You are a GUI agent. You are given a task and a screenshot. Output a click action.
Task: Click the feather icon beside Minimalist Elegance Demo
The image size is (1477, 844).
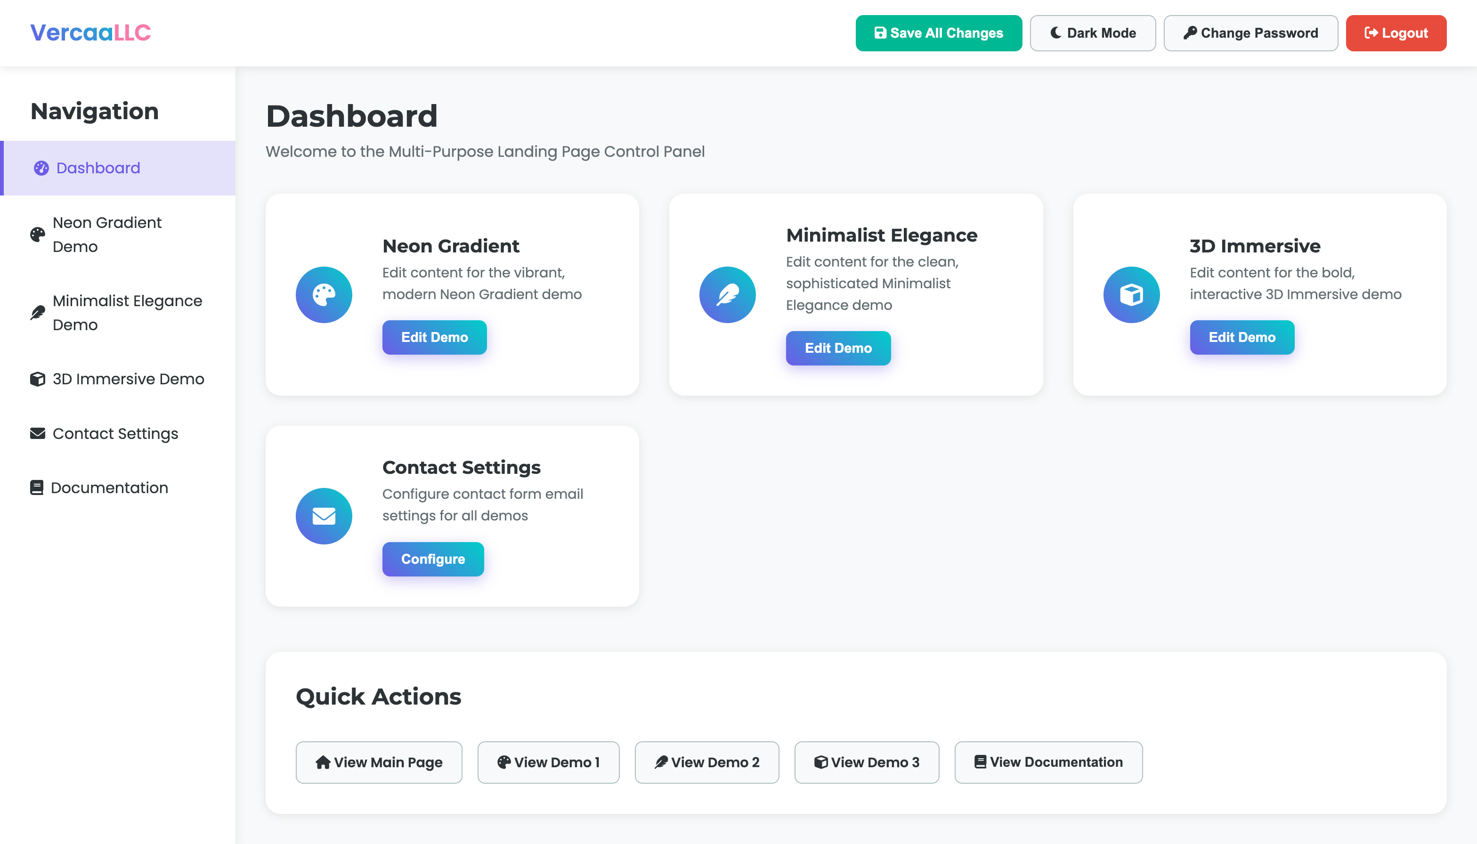[38, 313]
